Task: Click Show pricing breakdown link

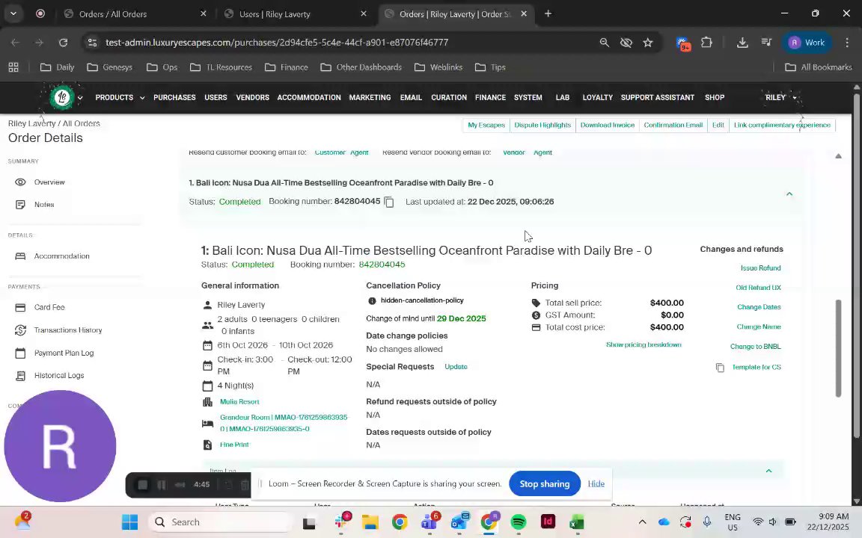Action: 644,344
